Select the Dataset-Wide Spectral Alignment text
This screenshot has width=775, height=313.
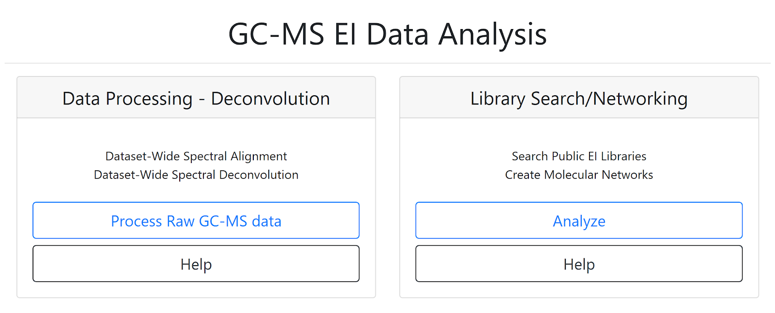coord(196,156)
